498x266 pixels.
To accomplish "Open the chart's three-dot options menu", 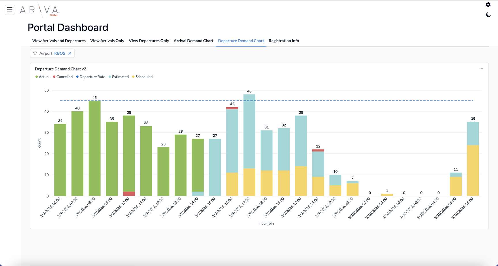I will click(481, 69).
